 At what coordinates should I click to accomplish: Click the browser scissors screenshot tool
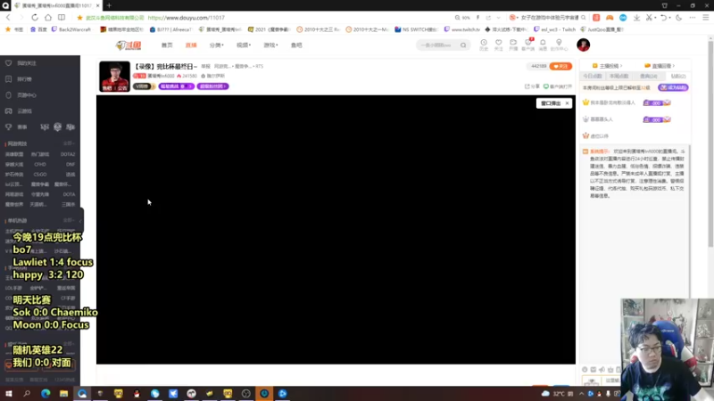point(650,17)
